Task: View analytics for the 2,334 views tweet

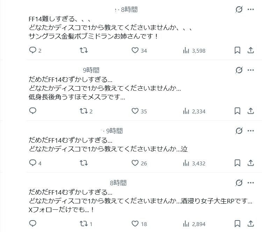Action: [194, 111]
